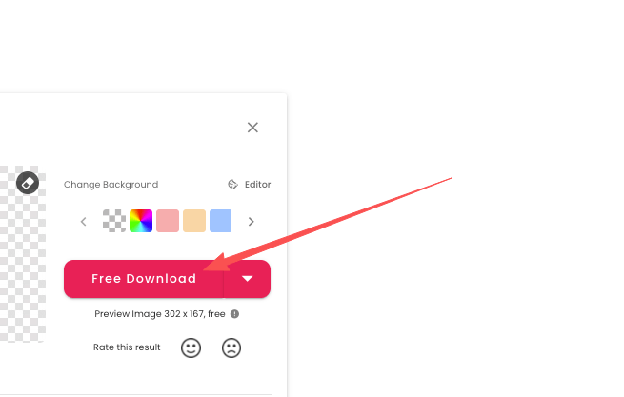Choose the pink background swatch
Screen dimensions: 624x397
tap(168, 221)
